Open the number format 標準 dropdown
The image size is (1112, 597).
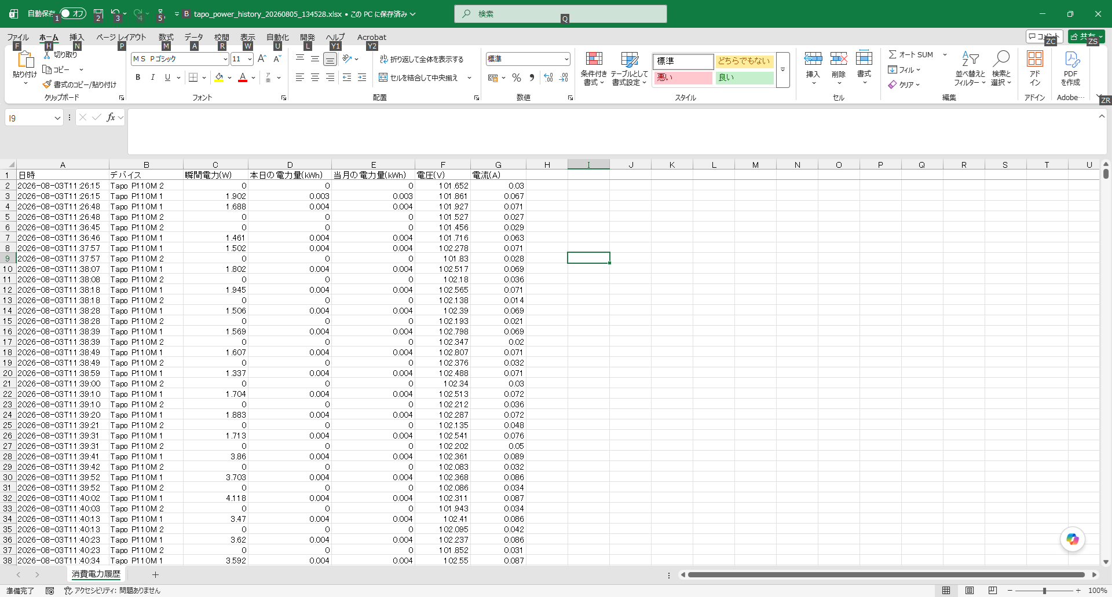coord(566,59)
